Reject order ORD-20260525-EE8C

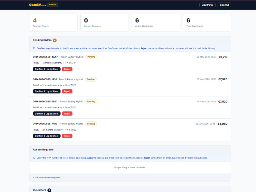(x=67, y=114)
